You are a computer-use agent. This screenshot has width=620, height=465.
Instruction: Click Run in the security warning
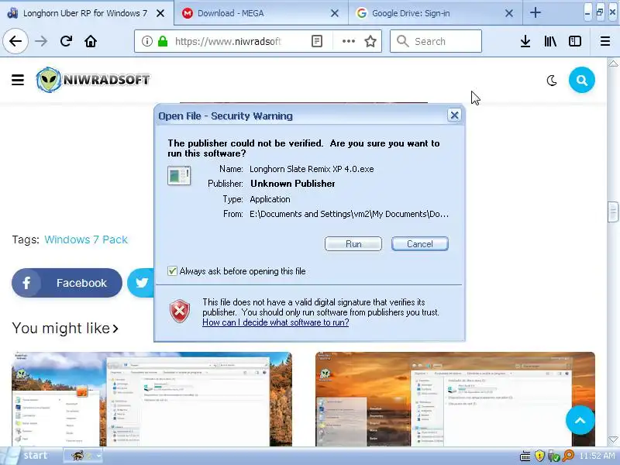[353, 244]
